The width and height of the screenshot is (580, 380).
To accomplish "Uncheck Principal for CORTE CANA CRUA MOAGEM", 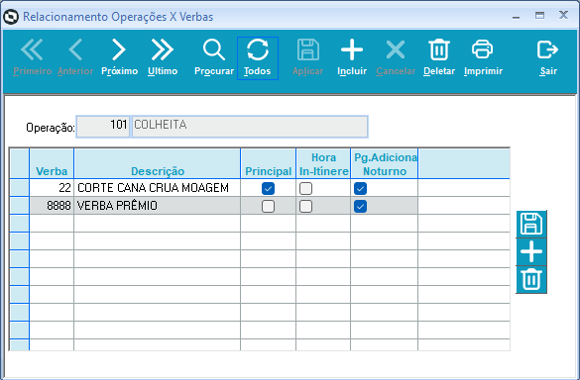I will (x=268, y=188).
